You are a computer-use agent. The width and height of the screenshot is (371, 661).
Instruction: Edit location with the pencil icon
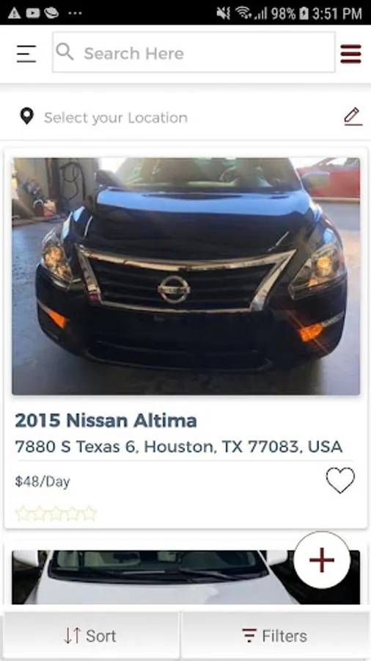[x=353, y=117]
